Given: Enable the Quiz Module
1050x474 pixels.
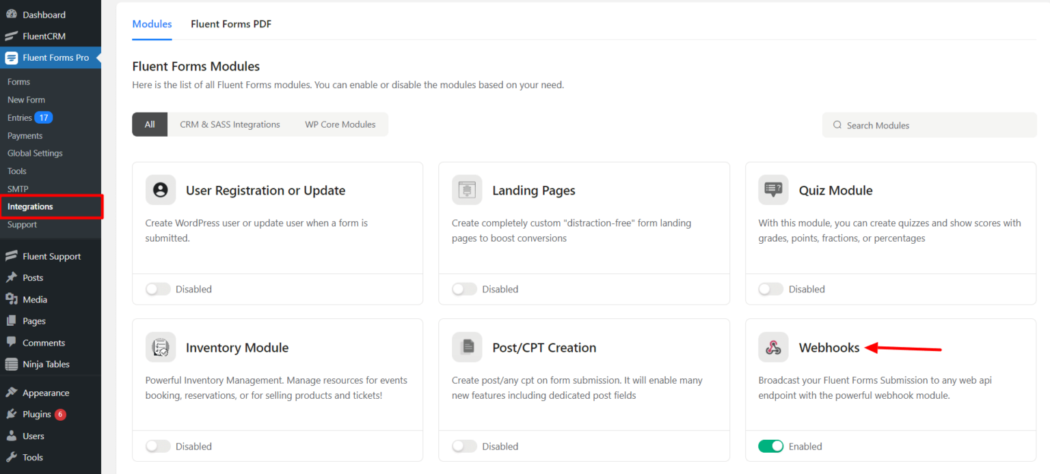Looking at the screenshot, I should pos(771,289).
